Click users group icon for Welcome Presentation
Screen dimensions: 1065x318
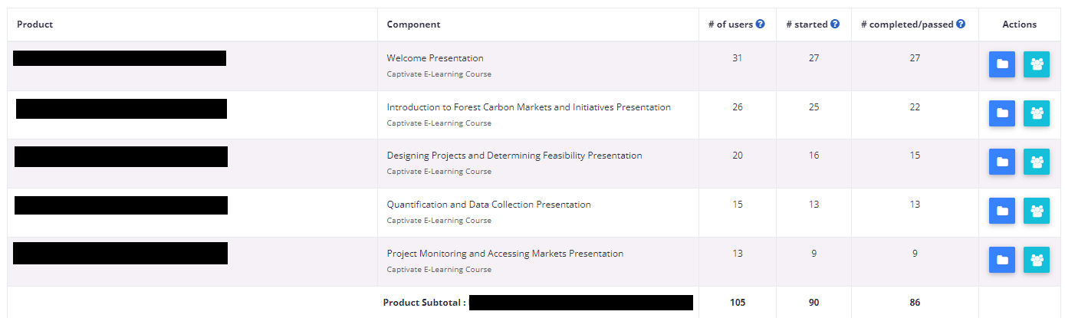click(x=1037, y=64)
